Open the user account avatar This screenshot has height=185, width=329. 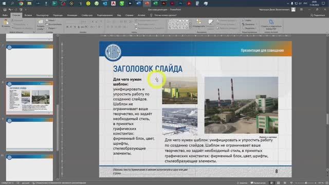point(294,9)
